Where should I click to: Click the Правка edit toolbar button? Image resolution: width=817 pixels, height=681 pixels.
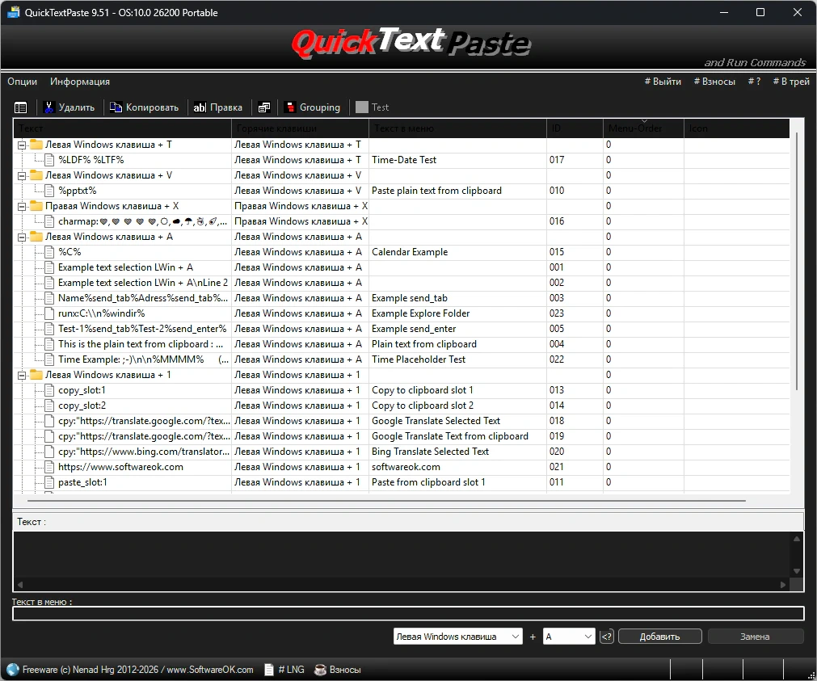pos(218,107)
